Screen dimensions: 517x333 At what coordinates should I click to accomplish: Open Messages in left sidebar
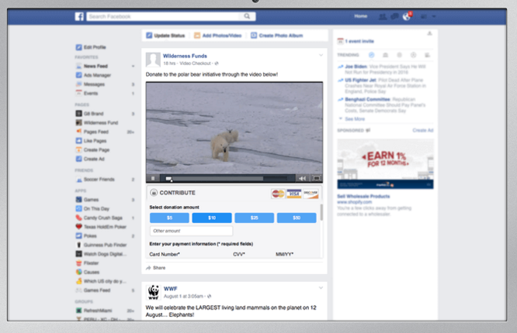coord(90,84)
